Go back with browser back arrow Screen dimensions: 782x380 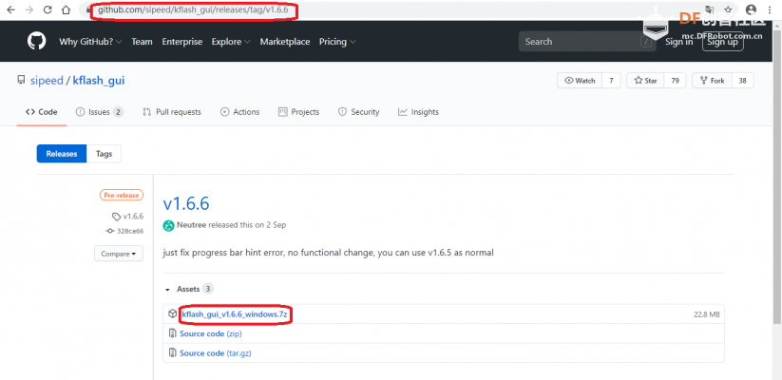pos(11,9)
